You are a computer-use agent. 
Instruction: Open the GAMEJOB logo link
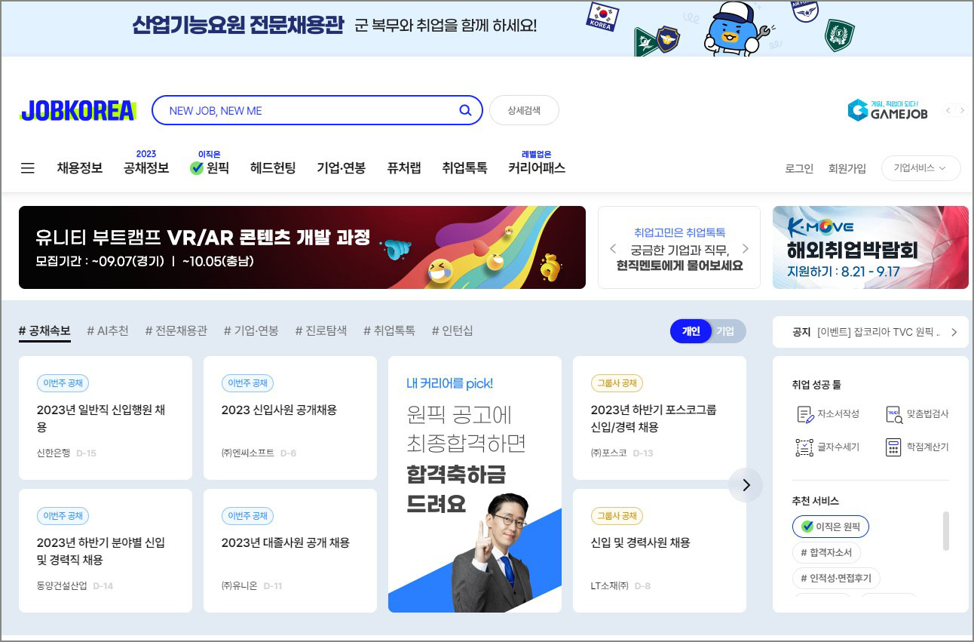coord(888,110)
